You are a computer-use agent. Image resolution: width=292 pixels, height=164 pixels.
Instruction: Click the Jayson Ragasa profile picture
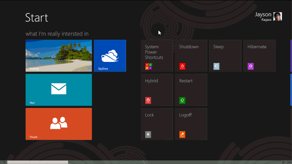[277, 16]
